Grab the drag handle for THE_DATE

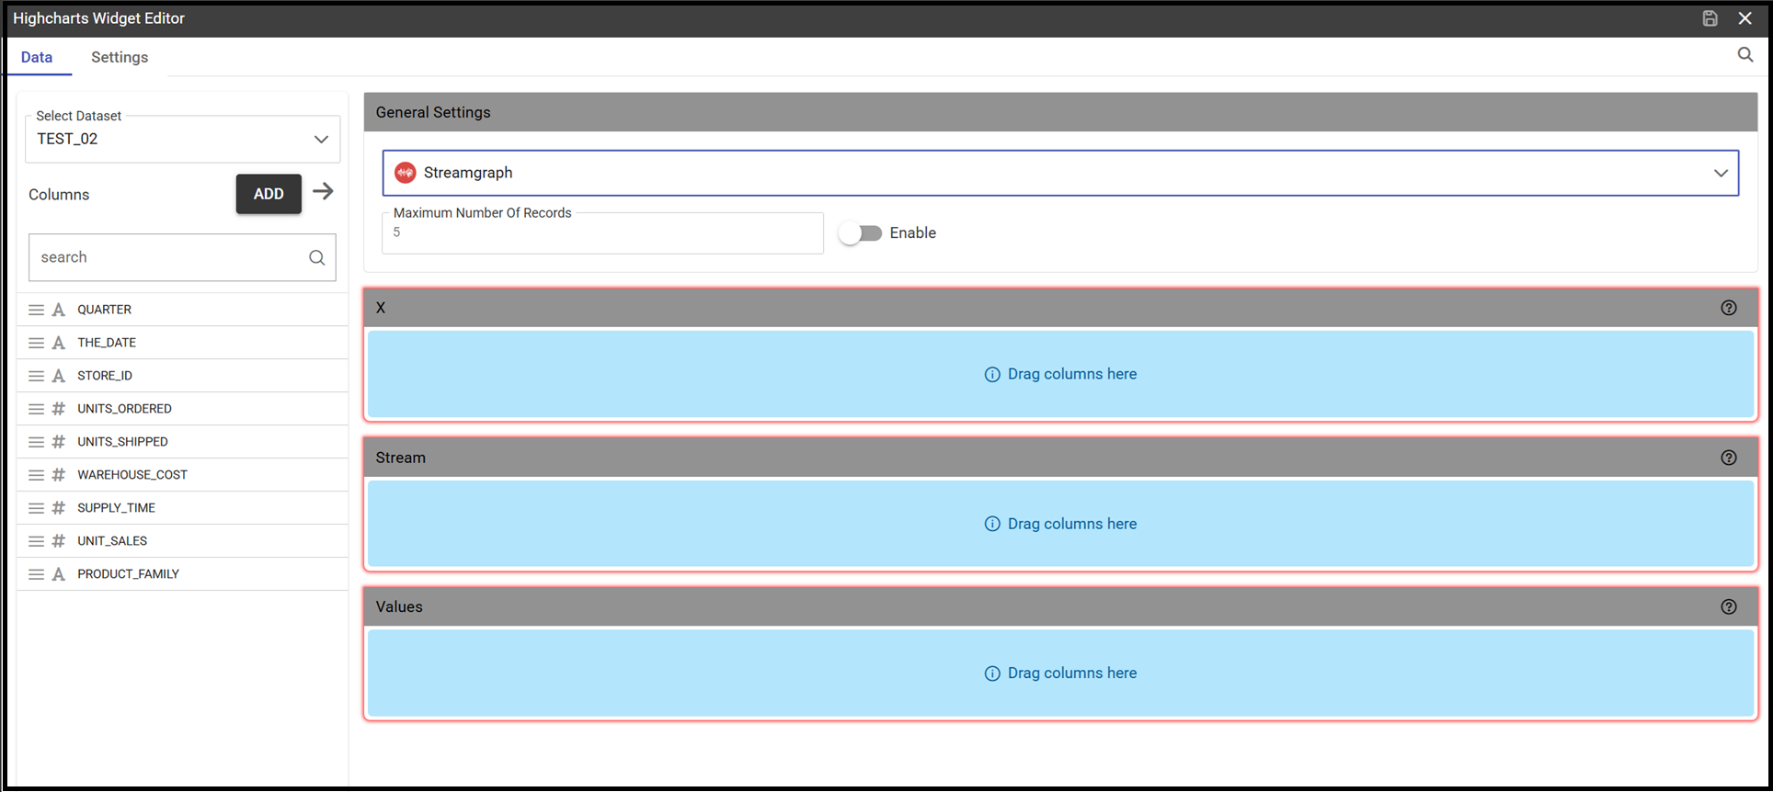coord(36,343)
